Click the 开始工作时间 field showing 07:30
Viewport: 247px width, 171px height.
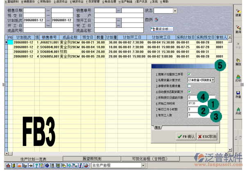pos(196,103)
